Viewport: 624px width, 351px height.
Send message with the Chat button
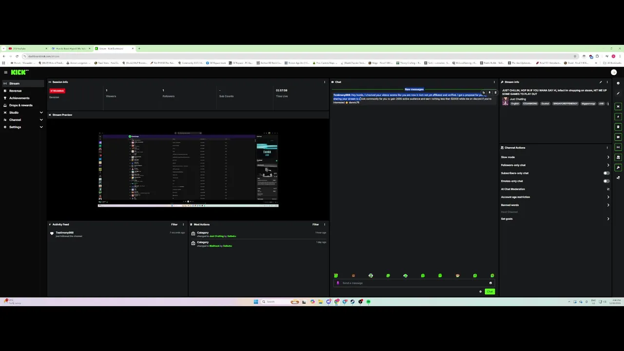point(490,292)
